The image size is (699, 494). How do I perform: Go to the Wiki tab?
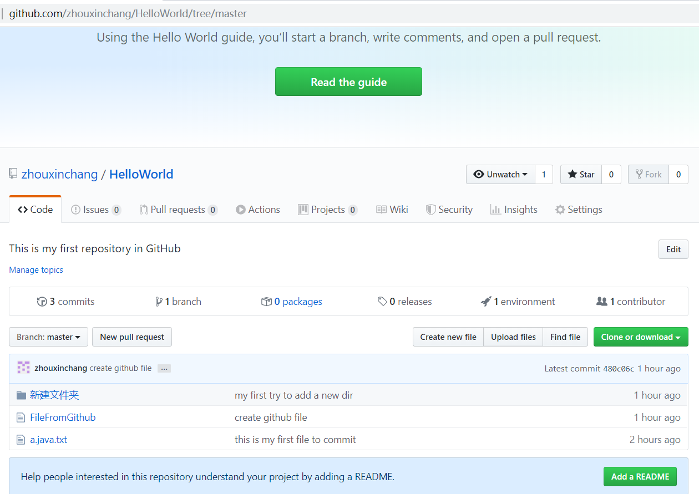(392, 210)
